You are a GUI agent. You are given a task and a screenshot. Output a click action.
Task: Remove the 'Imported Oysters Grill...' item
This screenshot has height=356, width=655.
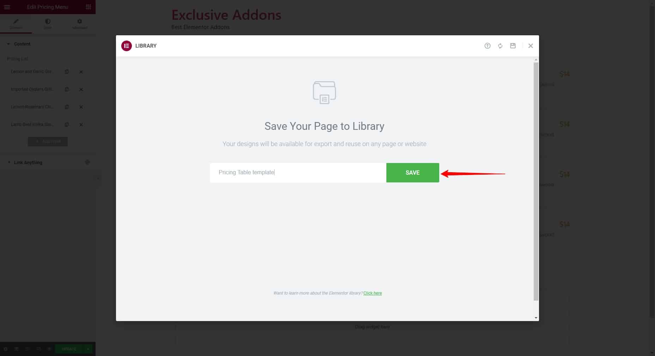[x=81, y=89]
